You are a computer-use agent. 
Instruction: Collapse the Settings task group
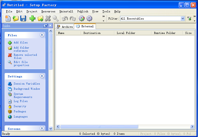[42, 76]
